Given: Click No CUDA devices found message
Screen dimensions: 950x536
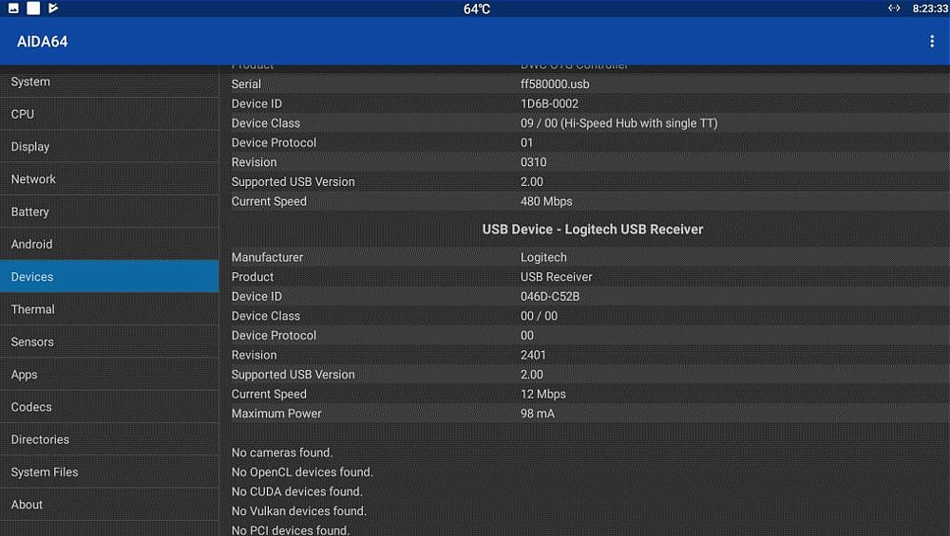Looking at the screenshot, I should 296,491.
